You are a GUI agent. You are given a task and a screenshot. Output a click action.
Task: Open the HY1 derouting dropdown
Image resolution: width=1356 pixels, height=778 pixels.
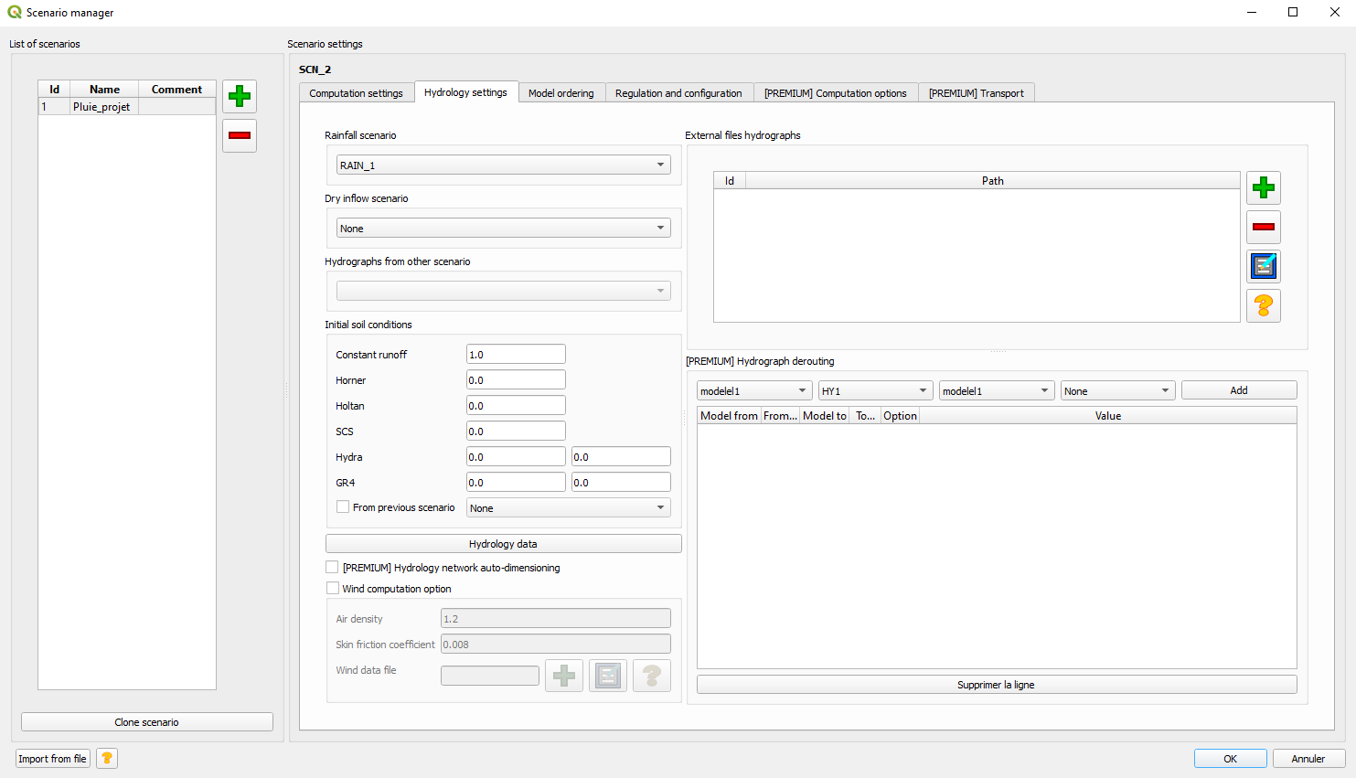coord(876,390)
